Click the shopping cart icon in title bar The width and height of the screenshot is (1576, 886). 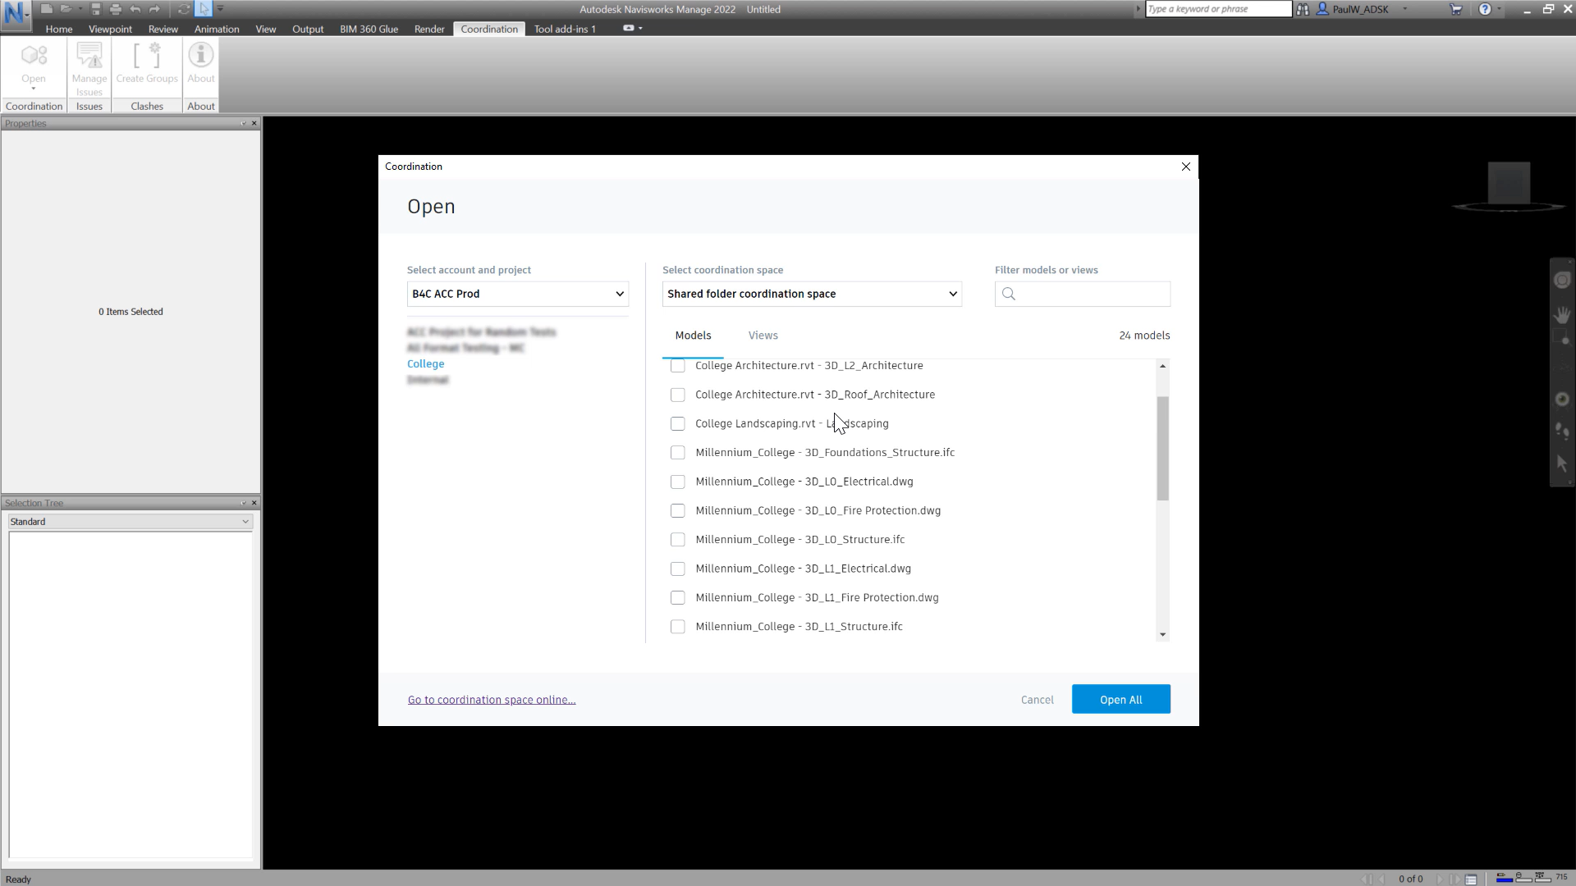point(1455,9)
